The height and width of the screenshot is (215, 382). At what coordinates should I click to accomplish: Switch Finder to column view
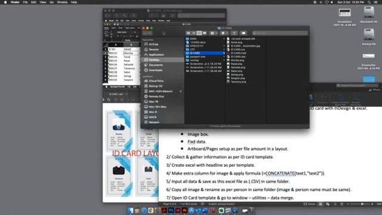tap(199, 33)
